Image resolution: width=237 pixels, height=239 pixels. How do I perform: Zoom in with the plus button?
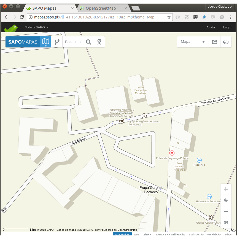[x=226, y=189]
